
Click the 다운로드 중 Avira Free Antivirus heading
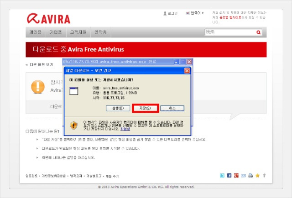click(x=78, y=49)
